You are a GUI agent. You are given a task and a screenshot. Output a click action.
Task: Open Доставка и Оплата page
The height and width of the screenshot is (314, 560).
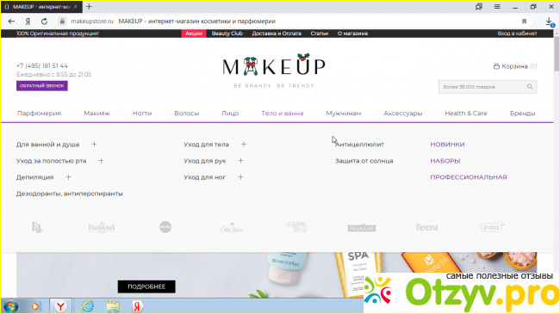click(x=277, y=34)
